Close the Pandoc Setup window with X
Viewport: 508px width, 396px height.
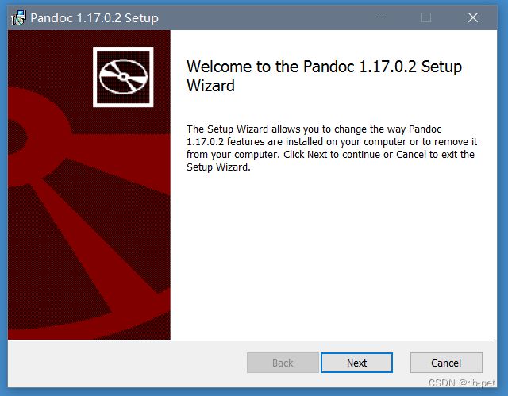(473, 17)
